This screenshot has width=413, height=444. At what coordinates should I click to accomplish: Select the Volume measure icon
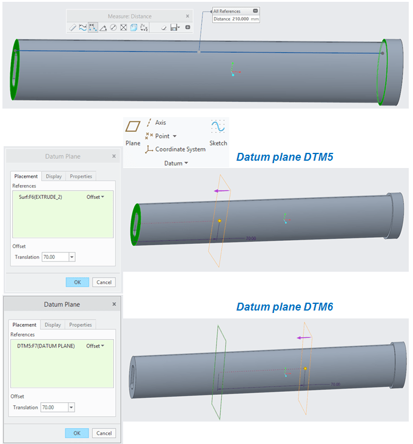[x=134, y=27]
